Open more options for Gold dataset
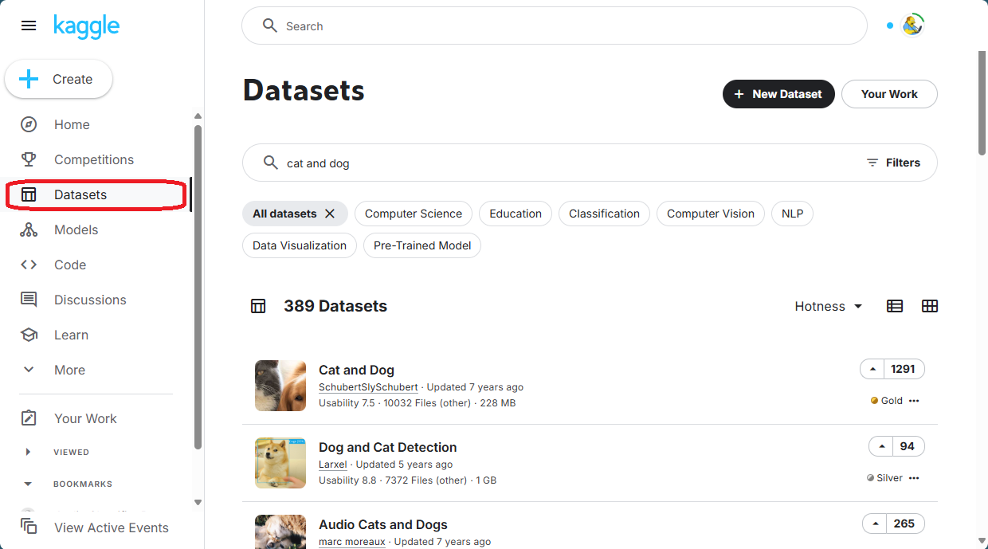 [914, 401]
